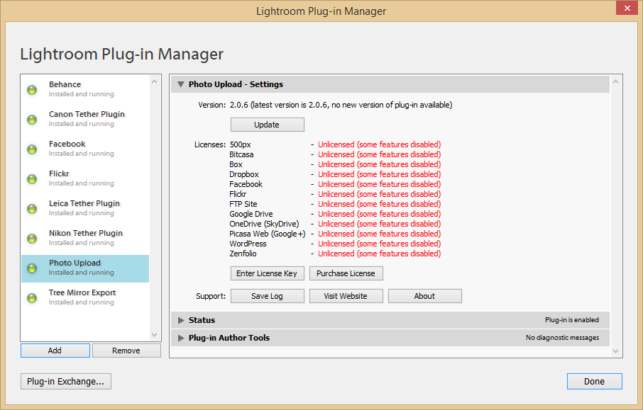Image resolution: width=643 pixels, height=410 pixels.
Task: Click the green status icon beside Behance
Action: (x=32, y=90)
